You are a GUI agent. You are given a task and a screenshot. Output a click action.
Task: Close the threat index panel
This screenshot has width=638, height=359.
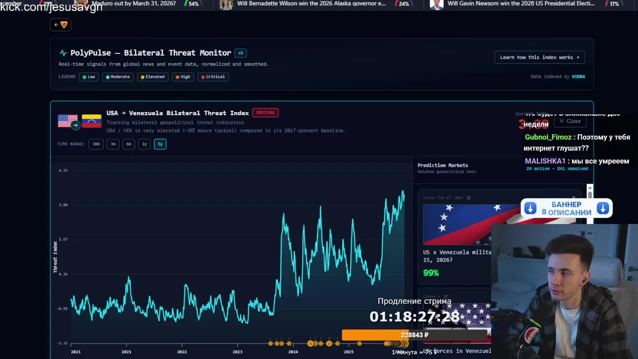point(570,121)
